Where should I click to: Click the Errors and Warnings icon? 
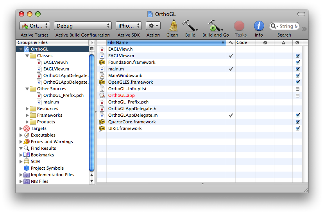pos(27,142)
